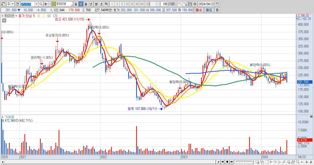314x165 pixels.
Task: Choose interval 5 button
Action: click(x=122, y=4)
